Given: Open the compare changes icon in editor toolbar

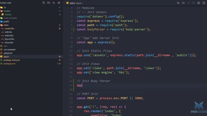Looking at the screenshot, I should [x=178, y=3].
